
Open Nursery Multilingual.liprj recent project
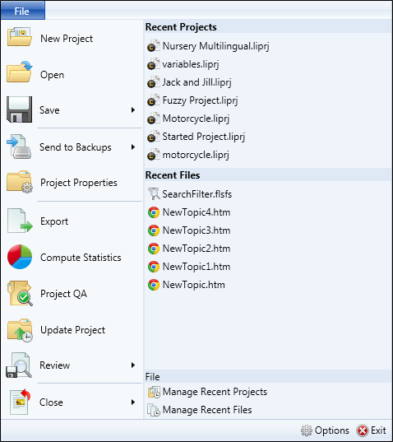coord(208,46)
